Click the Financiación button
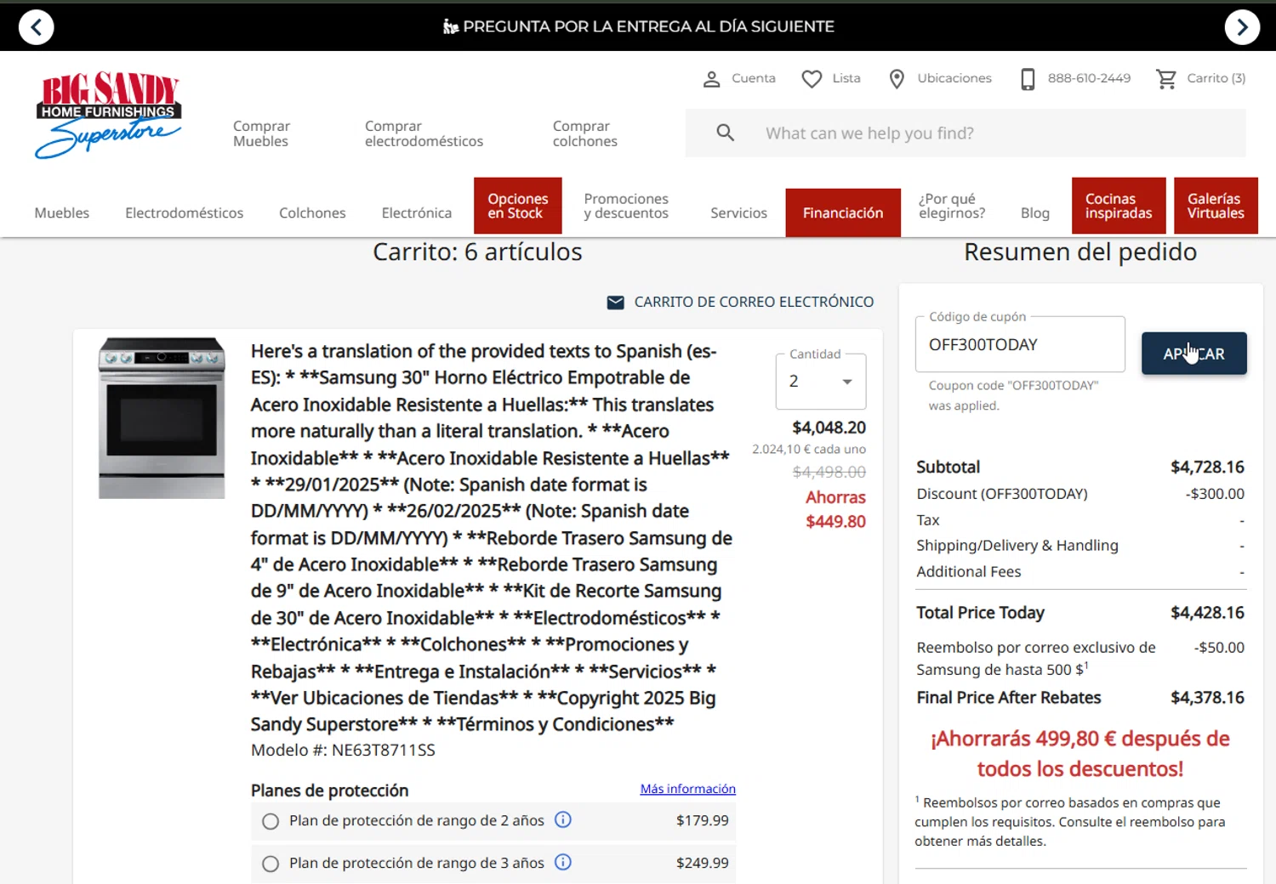The image size is (1276, 884). 843,212
